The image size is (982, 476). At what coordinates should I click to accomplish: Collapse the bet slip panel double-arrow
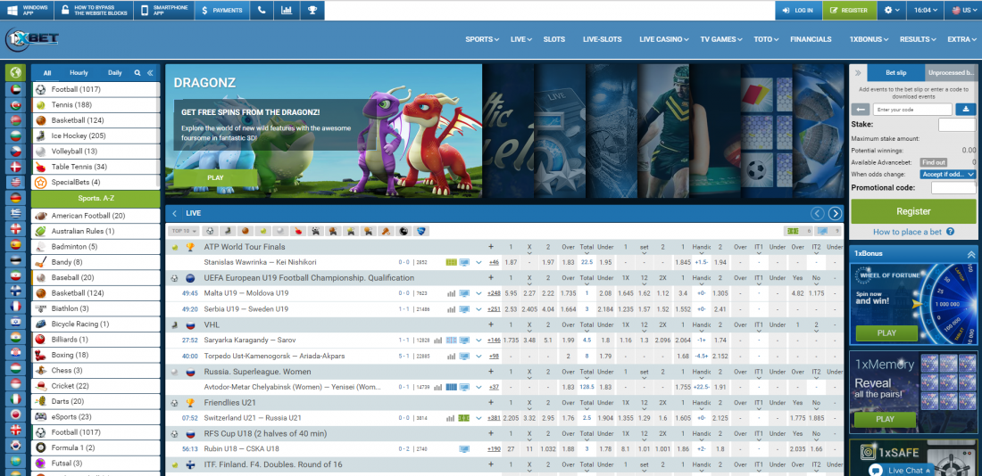pyautogui.click(x=858, y=72)
